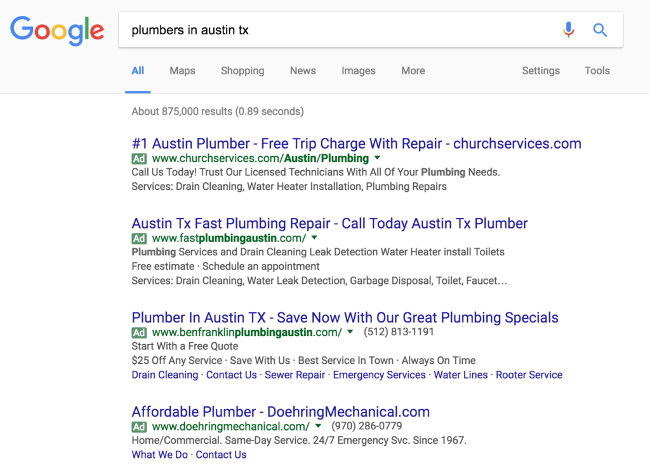
Task: Open the Settings menu
Action: [x=541, y=71]
